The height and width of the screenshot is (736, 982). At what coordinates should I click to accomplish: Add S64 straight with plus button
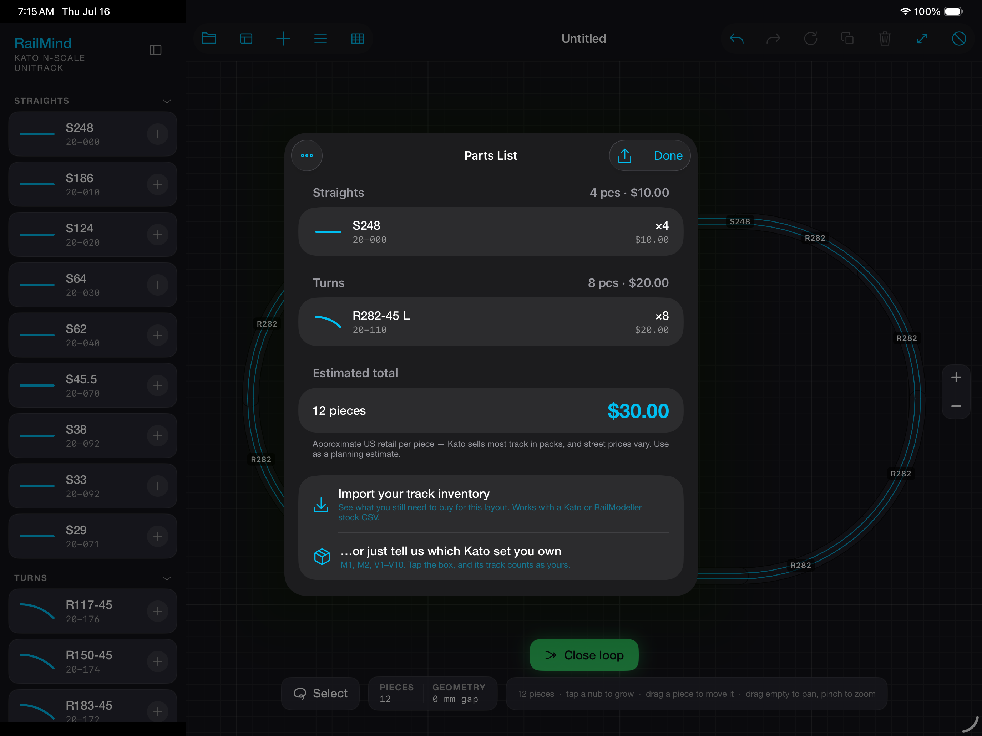158,285
